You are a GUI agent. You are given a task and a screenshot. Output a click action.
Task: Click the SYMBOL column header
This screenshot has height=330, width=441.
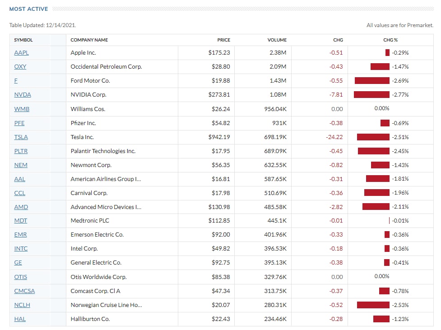[23, 40]
